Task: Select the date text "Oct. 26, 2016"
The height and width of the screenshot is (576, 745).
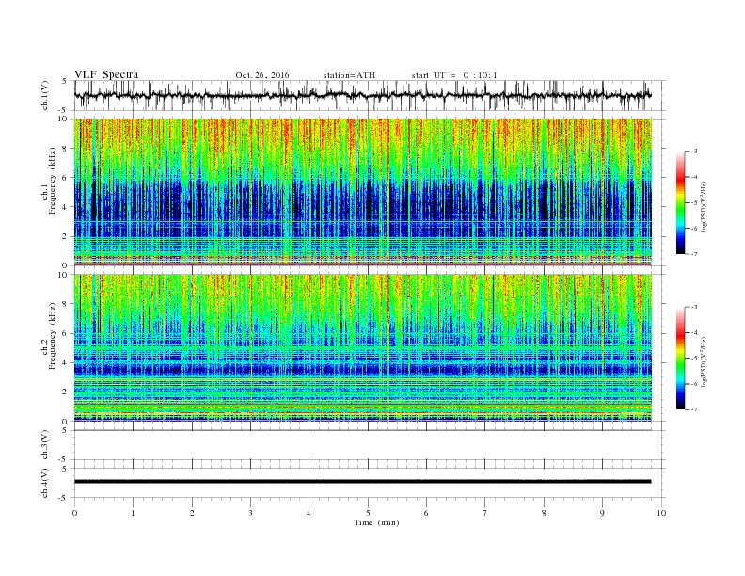Action: 262,75
